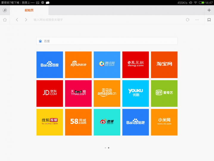Click the address bar URL field
This screenshot has height=161, width=214.
(108, 20)
